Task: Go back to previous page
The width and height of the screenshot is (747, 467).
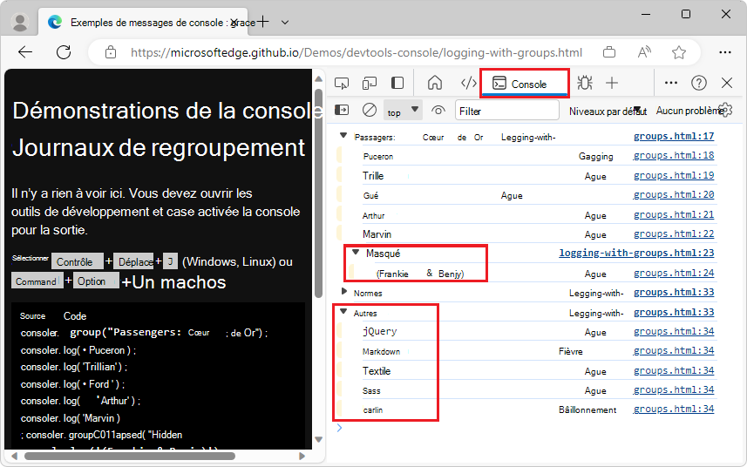Action: (25, 52)
